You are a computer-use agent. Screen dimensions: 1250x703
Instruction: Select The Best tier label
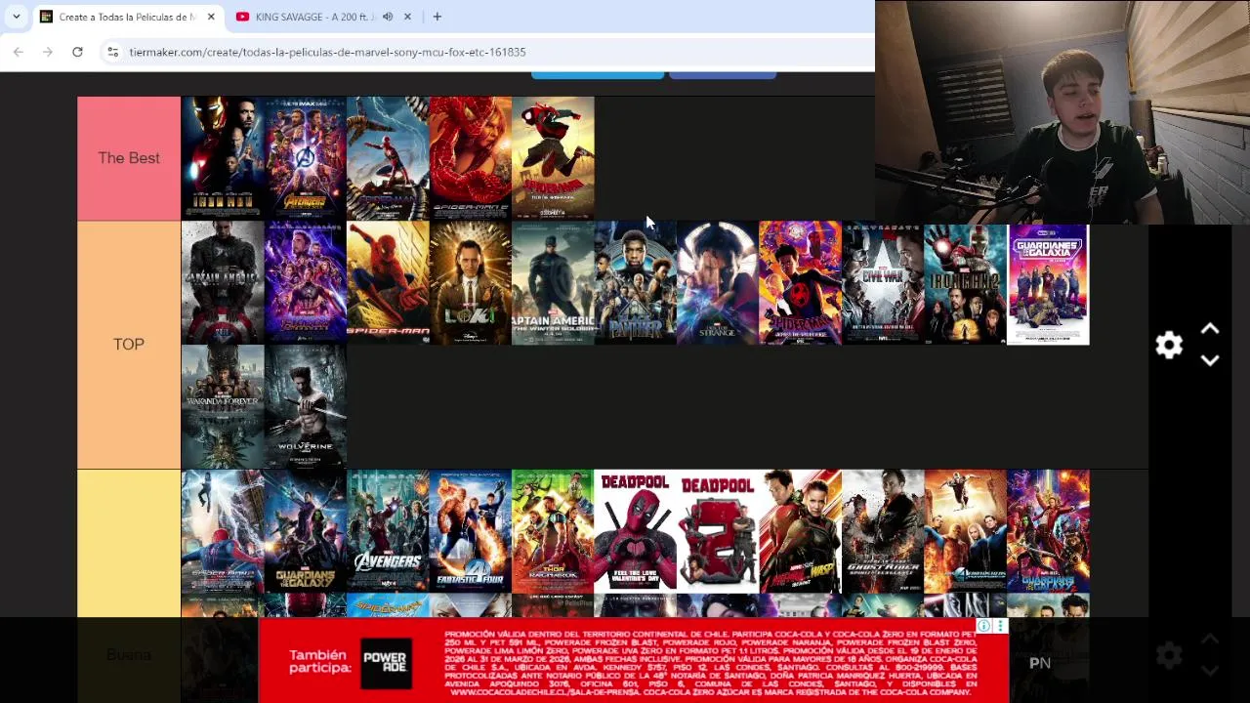[x=129, y=158]
